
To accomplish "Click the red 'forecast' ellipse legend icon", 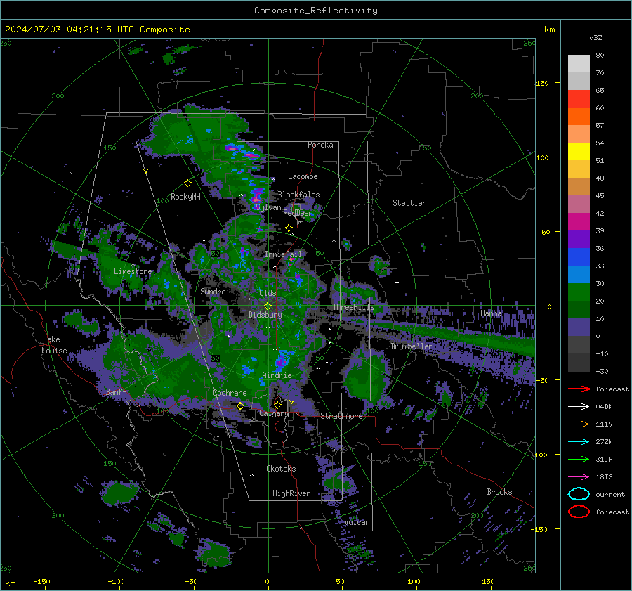I will click(x=579, y=512).
